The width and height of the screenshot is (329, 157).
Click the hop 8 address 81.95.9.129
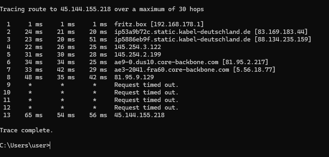(134, 77)
